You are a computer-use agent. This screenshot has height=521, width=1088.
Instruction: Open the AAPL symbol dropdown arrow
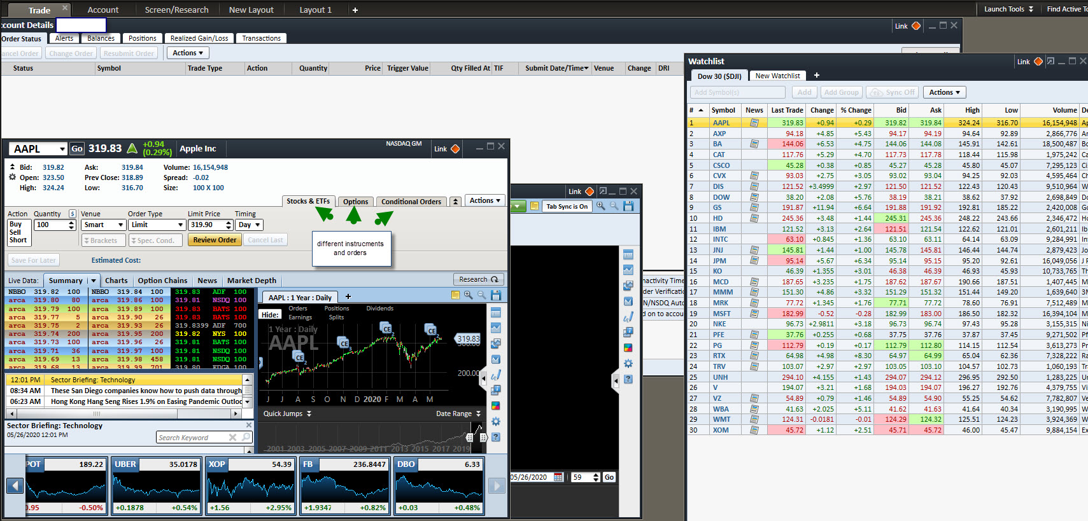click(x=62, y=149)
